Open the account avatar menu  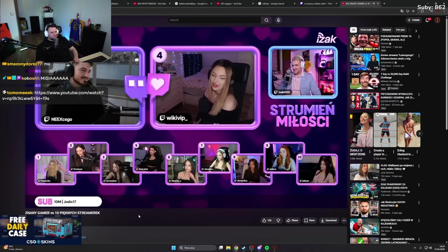[437, 20]
